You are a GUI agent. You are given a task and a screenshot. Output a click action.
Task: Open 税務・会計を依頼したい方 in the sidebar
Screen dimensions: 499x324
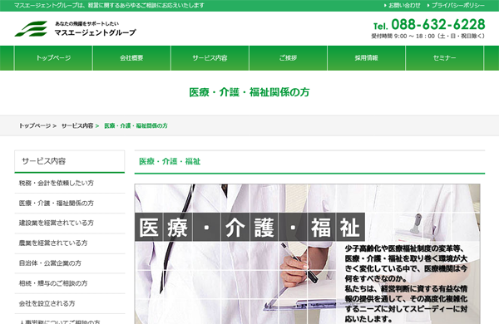point(70,183)
